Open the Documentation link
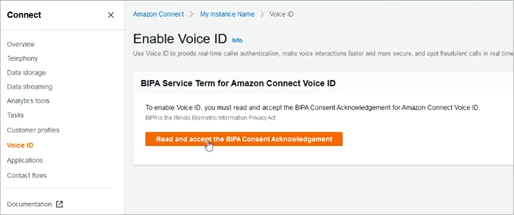514x215 pixels. 29,204
